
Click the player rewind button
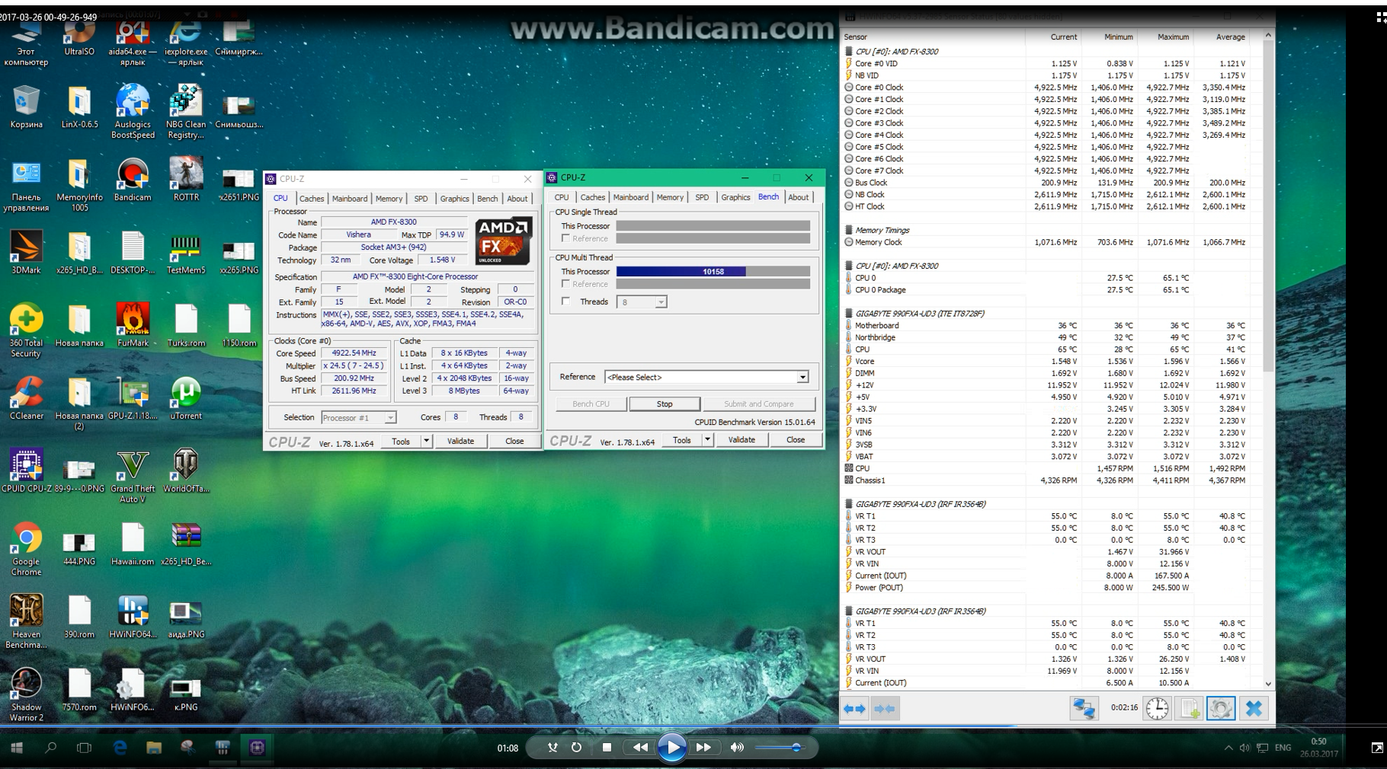(640, 748)
